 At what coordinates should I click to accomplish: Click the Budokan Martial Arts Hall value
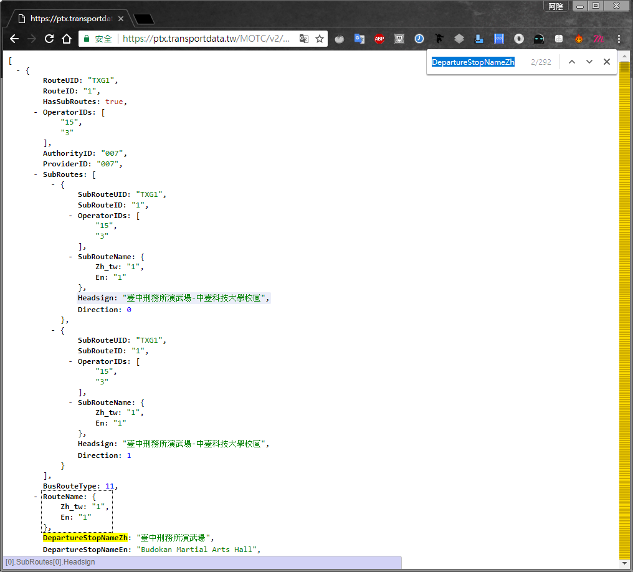pyautogui.click(x=196, y=550)
